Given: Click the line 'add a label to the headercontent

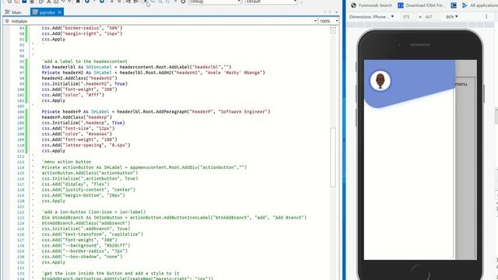Looking at the screenshot, I should (85, 61).
